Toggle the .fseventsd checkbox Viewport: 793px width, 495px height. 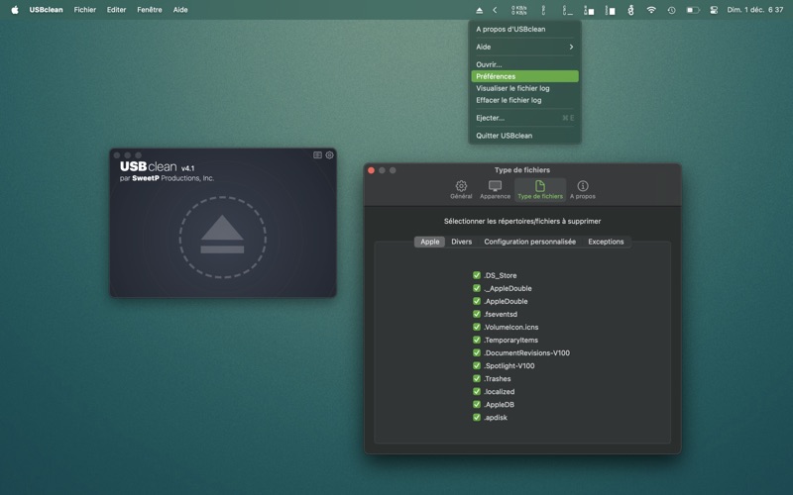[477, 314]
